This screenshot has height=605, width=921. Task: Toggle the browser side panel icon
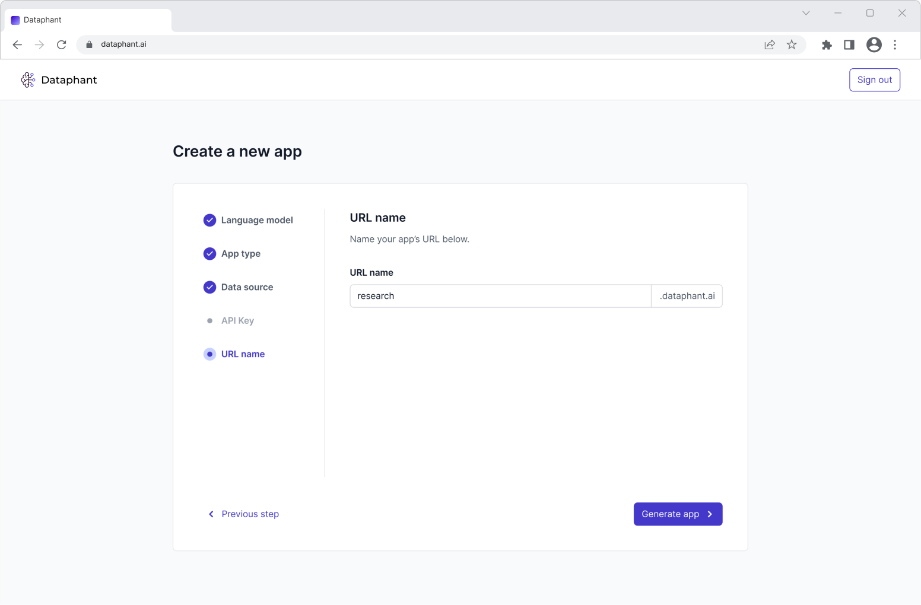coord(849,44)
